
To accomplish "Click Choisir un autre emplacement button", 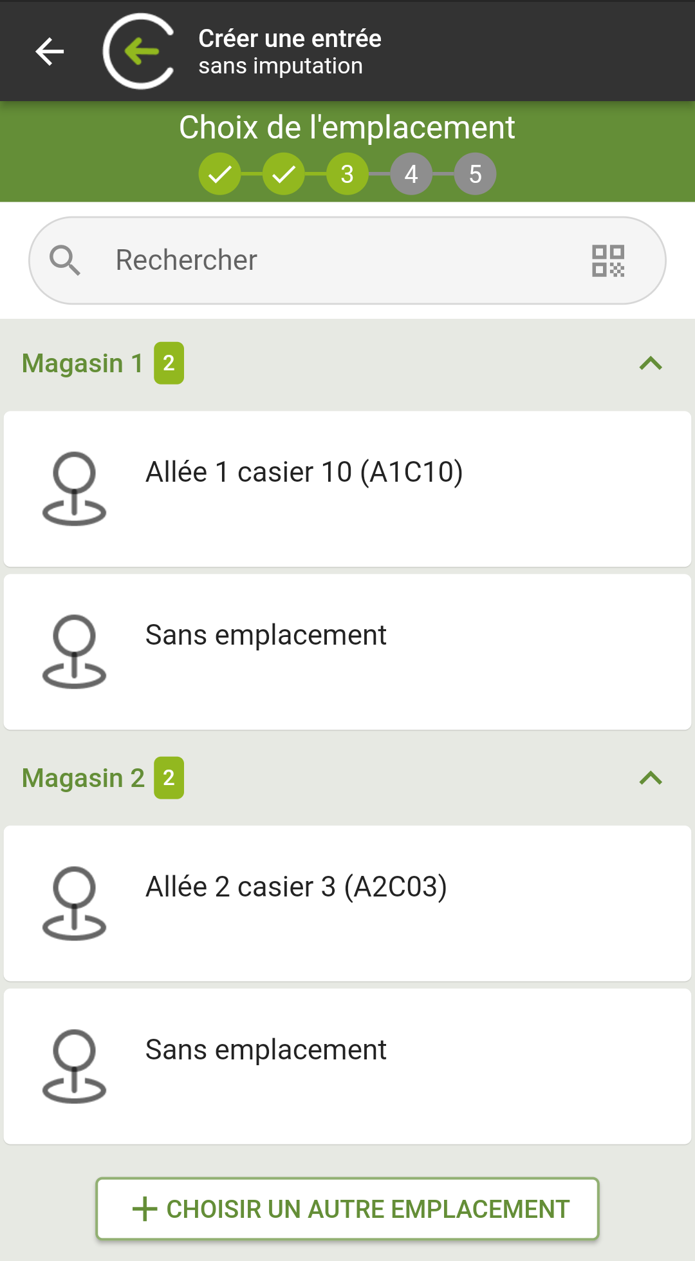I will point(347,1209).
